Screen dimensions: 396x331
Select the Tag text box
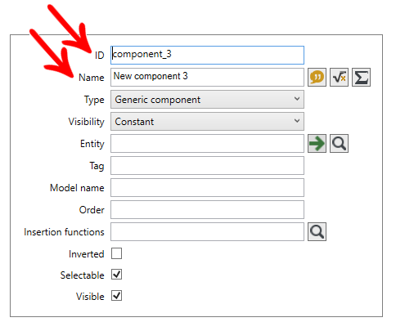coord(207,166)
